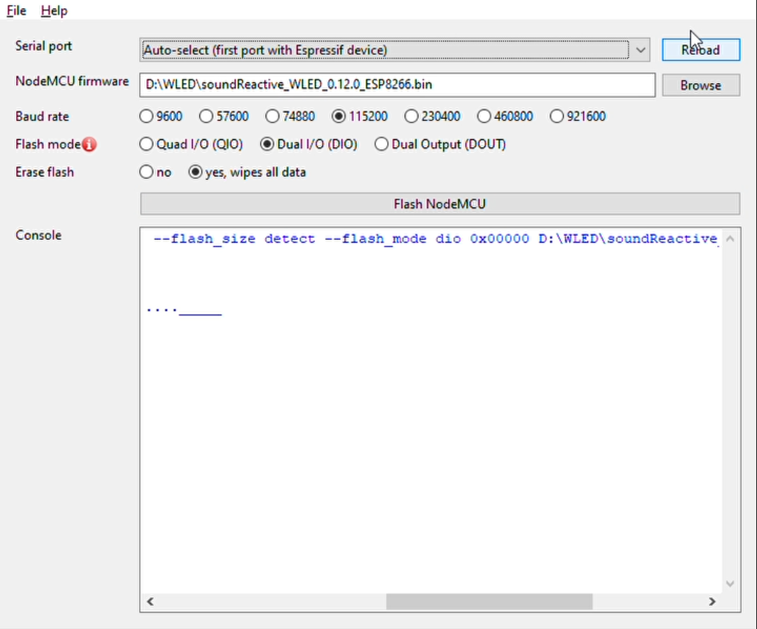The width and height of the screenshot is (757, 629).
Task: Expand the Serial port dropdown
Action: [640, 50]
